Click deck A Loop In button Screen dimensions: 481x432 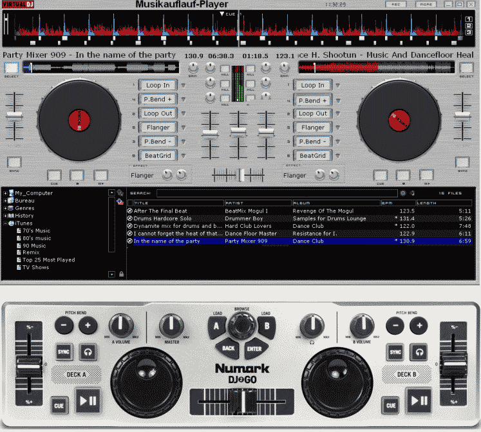coord(158,85)
